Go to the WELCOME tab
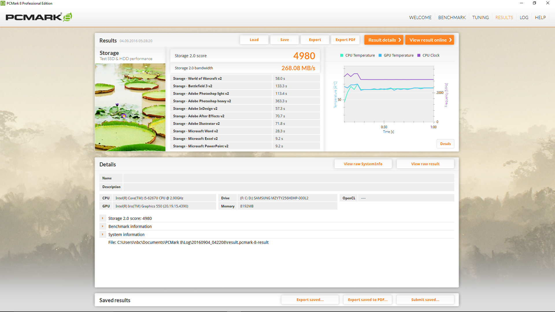 [x=420, y=18]
